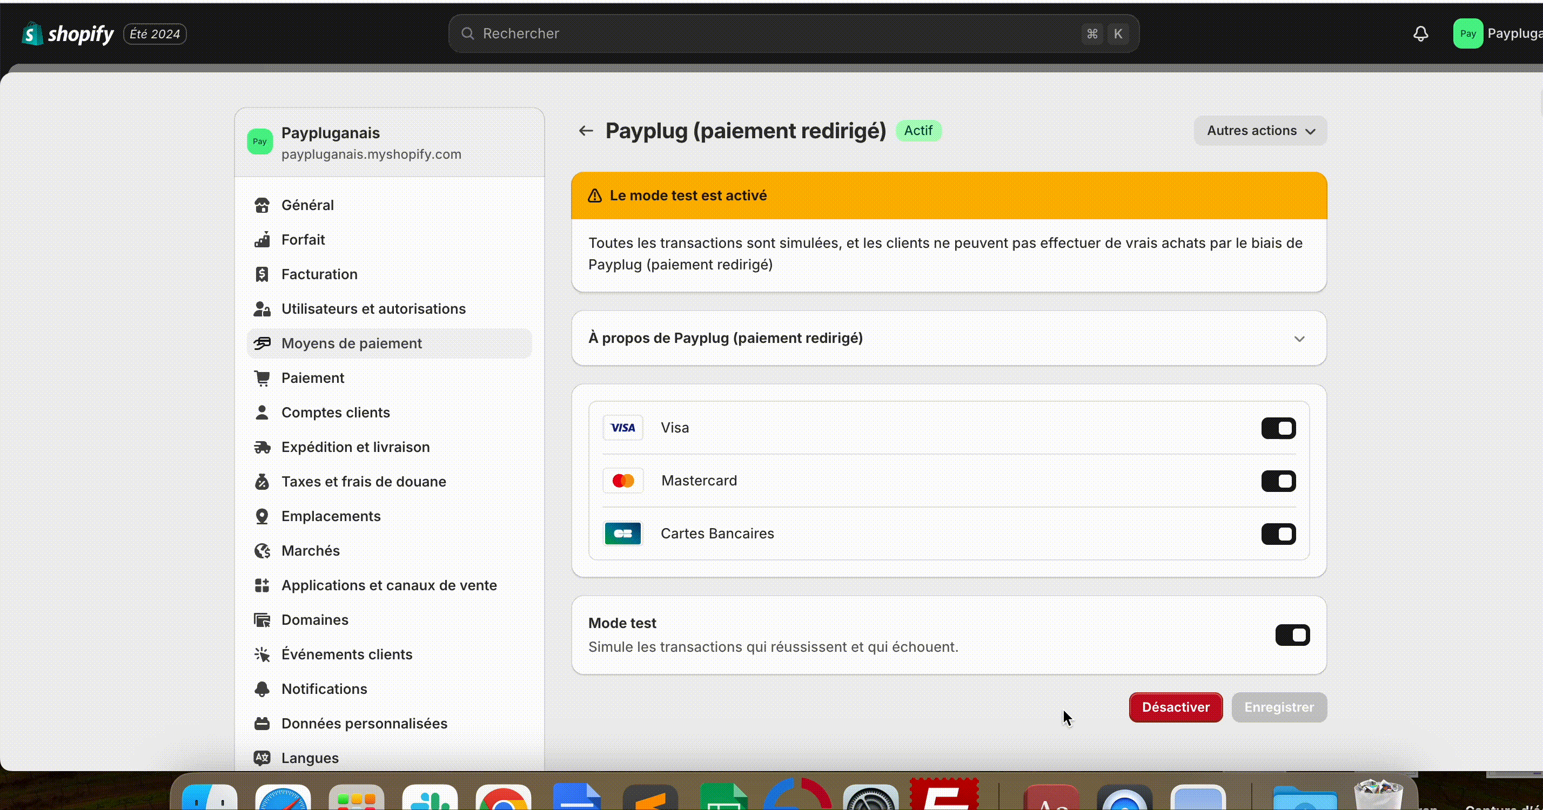Open the Autres actions dropdown

click(1260, 131)
